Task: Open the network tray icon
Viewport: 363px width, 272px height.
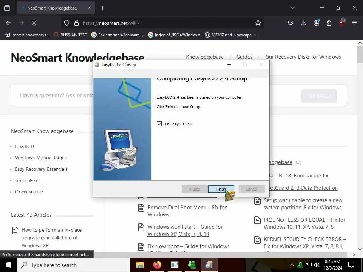Action: coord(309,265)
